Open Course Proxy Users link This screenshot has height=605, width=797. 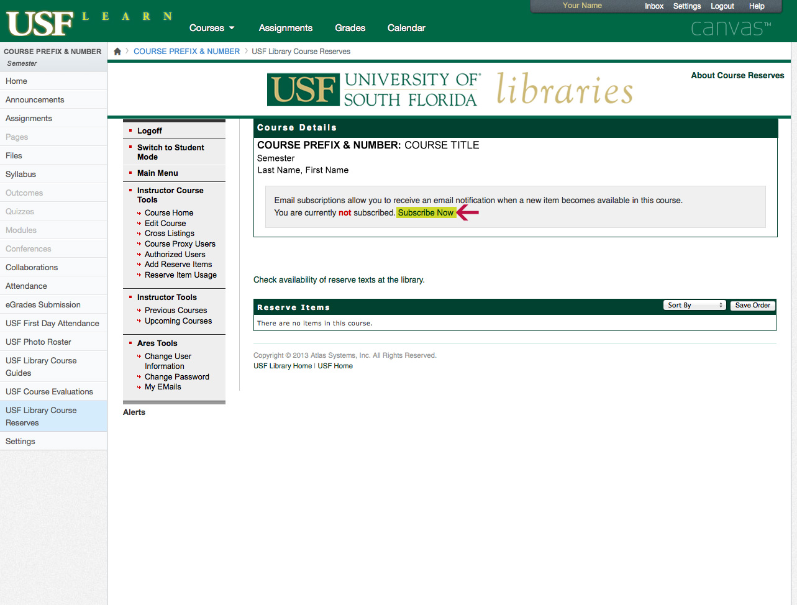click(x=180, y=243)
